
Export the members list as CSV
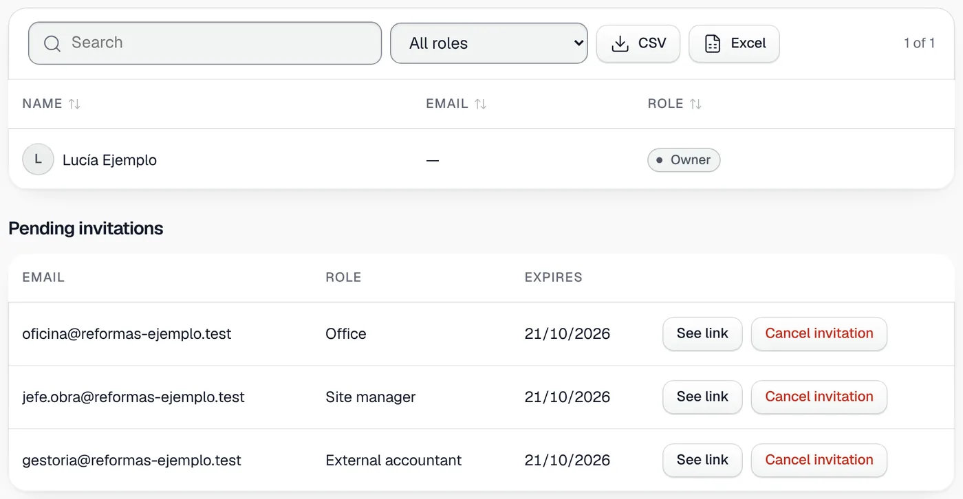click(x=638, y=43)
